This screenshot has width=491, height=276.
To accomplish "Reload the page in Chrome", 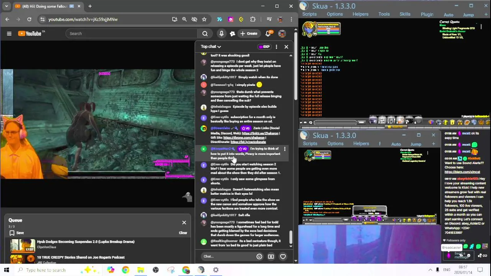I will point(29,19).
